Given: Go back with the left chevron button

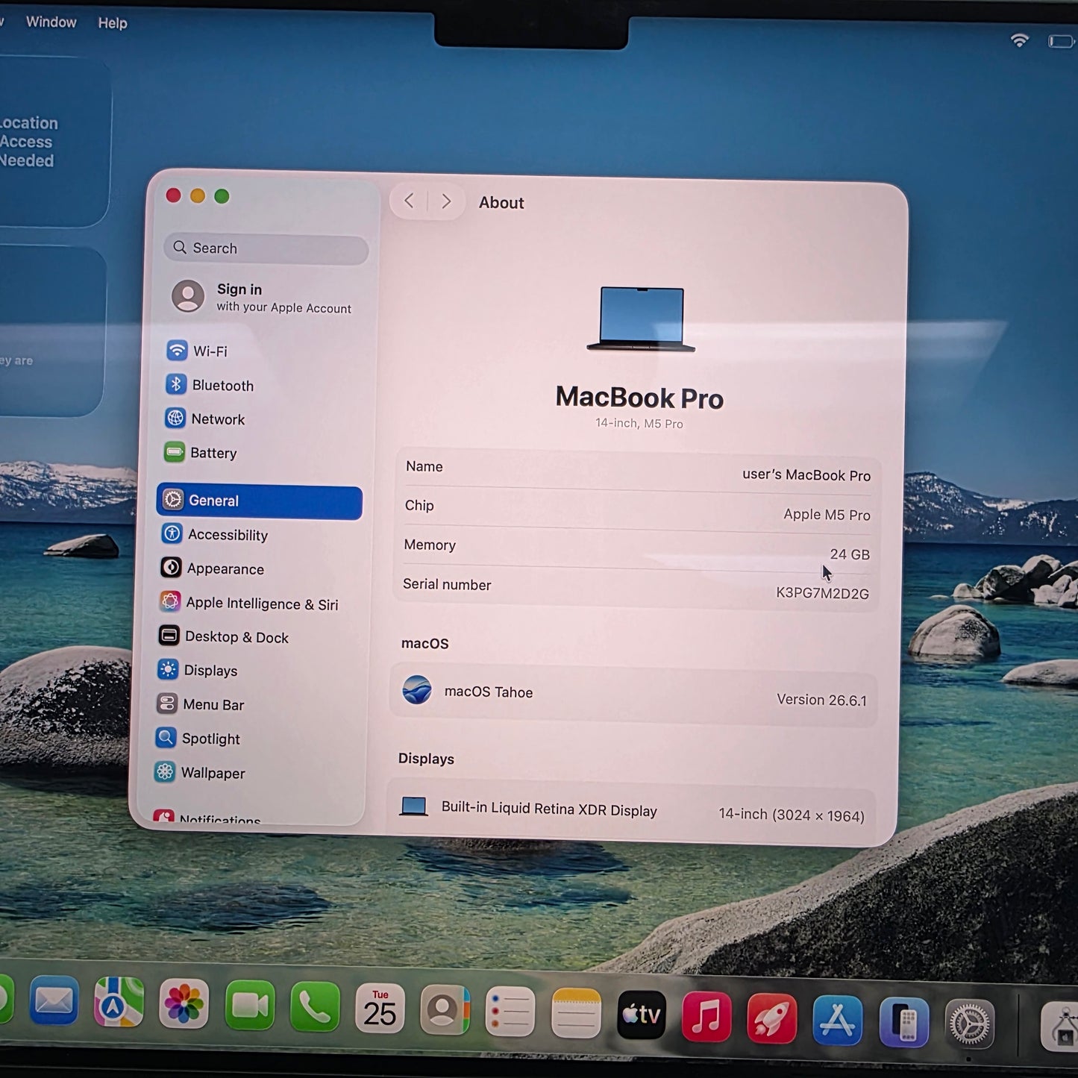Looking at the screenshot, I should click(409, 201).
